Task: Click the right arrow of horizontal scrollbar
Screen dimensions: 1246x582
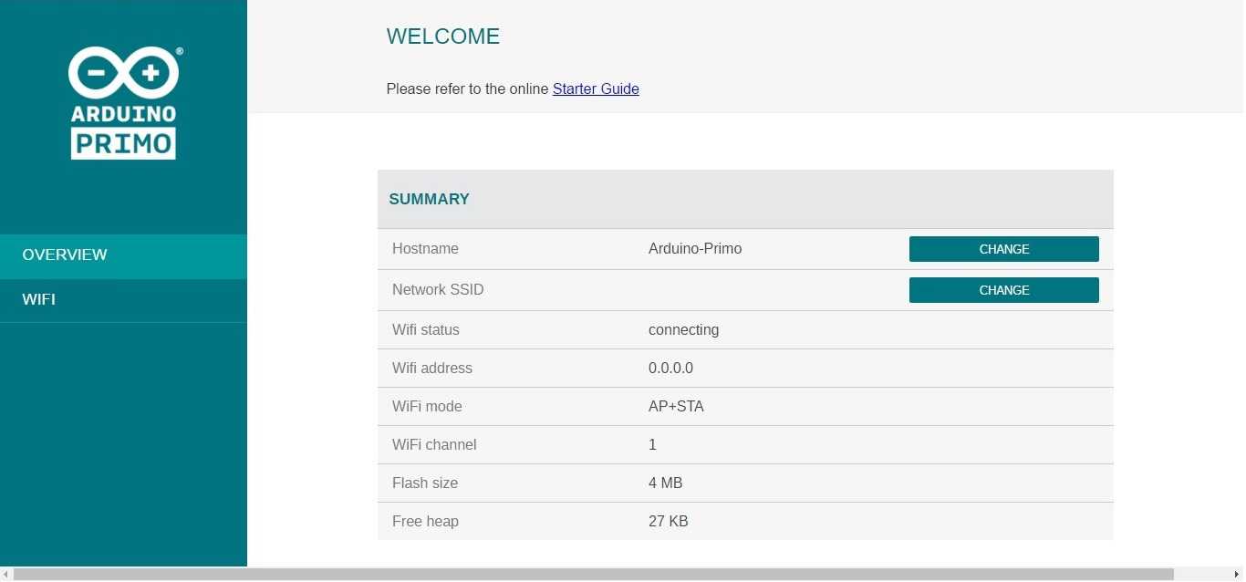Action: point(1238,575)
